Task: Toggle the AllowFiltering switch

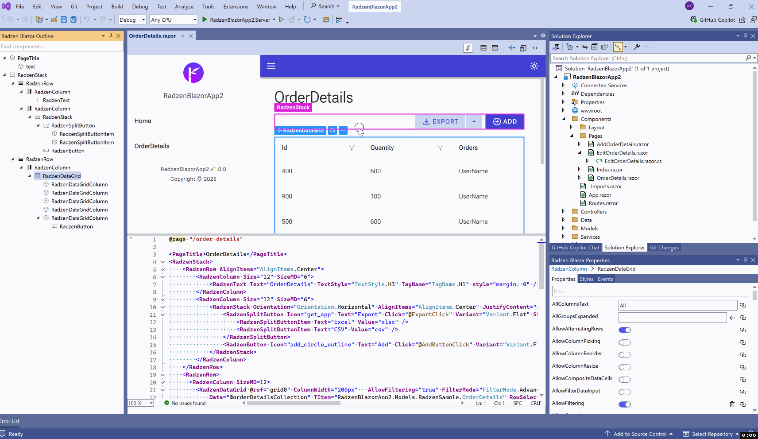Action: tap(625, 404)
